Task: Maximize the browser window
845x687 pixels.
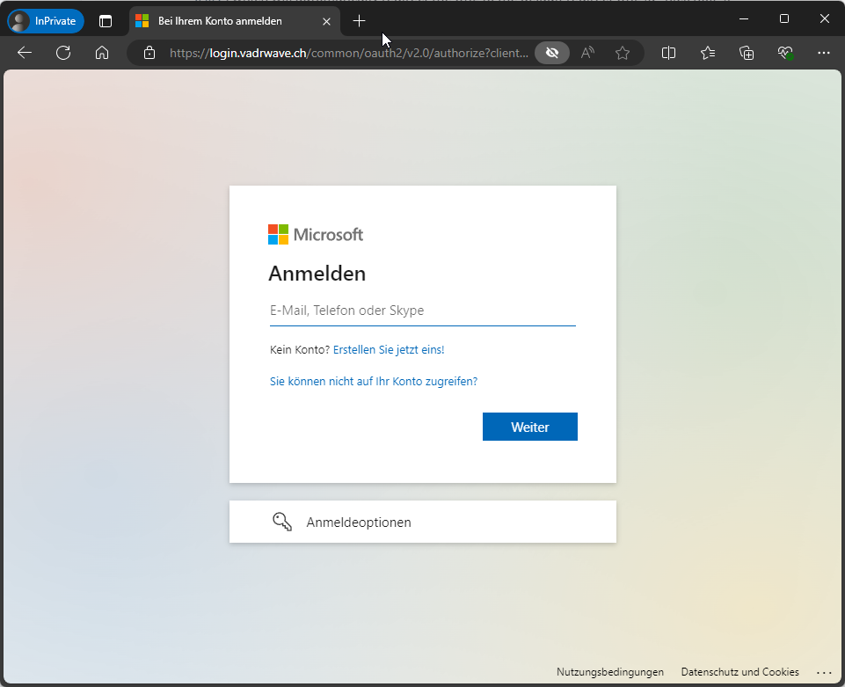Action: [x=784, y=18]
